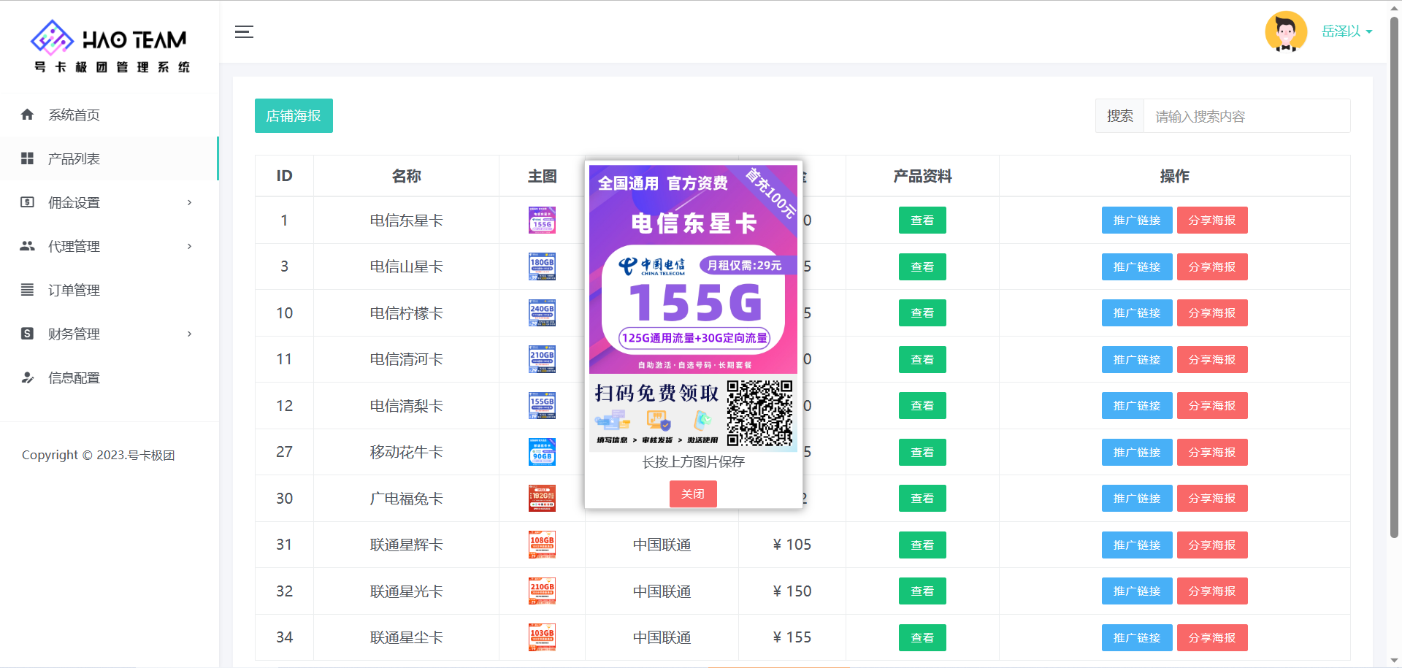
Task: Click the HAO TEAM logo
Action: click(110, 47)
